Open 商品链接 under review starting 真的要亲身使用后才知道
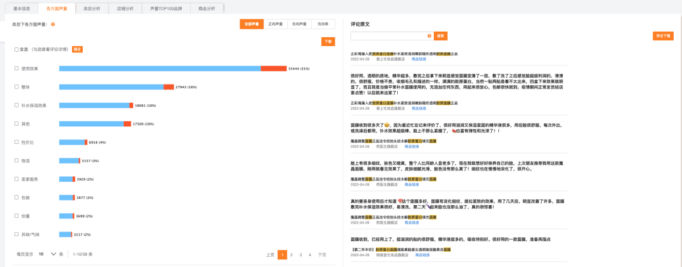 point(412,222)
